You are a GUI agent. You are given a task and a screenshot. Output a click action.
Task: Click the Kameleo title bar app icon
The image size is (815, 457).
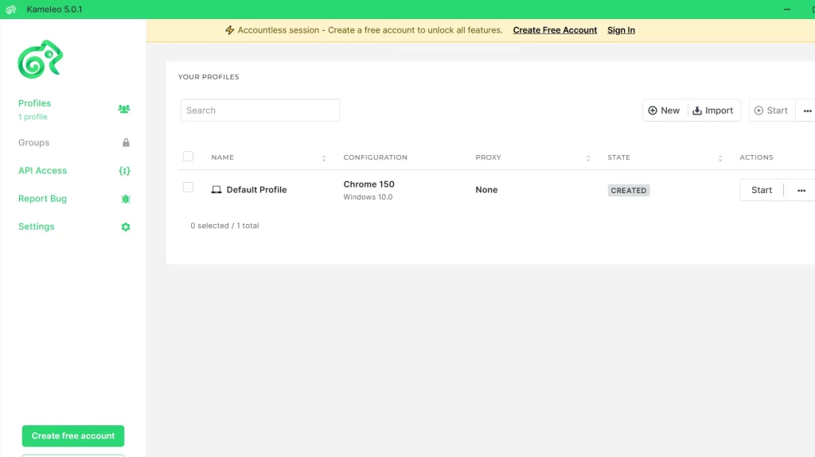(x=11, y=10)
